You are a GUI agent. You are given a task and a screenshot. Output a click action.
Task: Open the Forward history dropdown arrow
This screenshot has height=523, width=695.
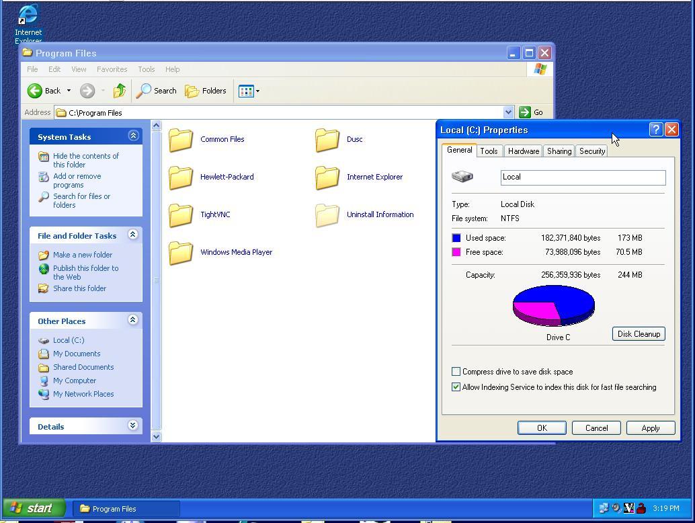click(103, 91)
